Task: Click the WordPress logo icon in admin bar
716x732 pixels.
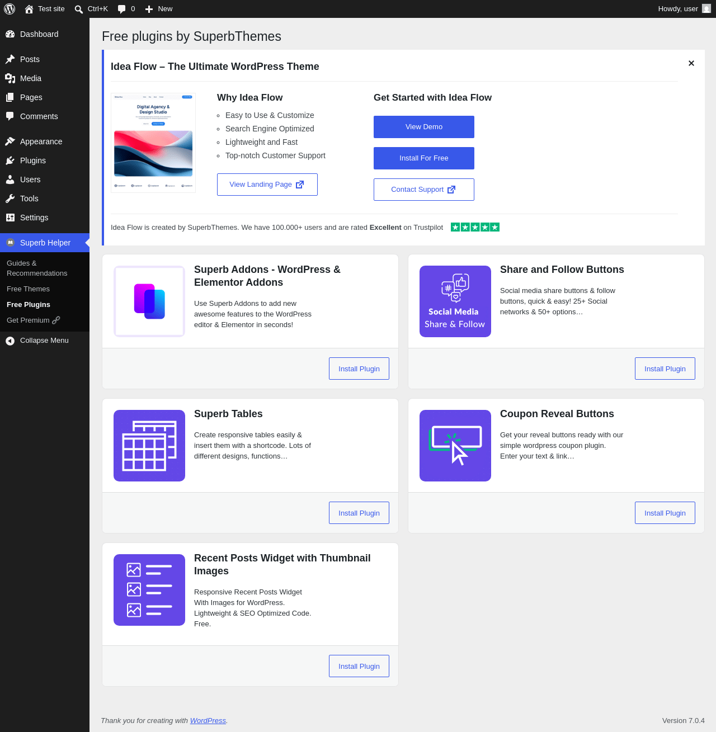Action: click(x=10, y=9)
